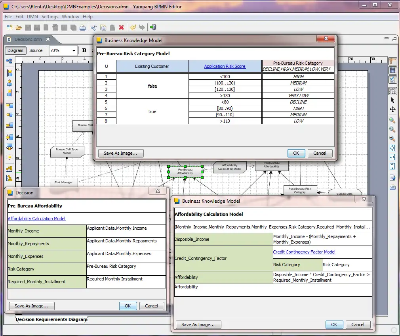The width and height of the screenshot is (400, 336).
Task: Follow the Credit Contingency Factor Model link
Action: point(304,252)
